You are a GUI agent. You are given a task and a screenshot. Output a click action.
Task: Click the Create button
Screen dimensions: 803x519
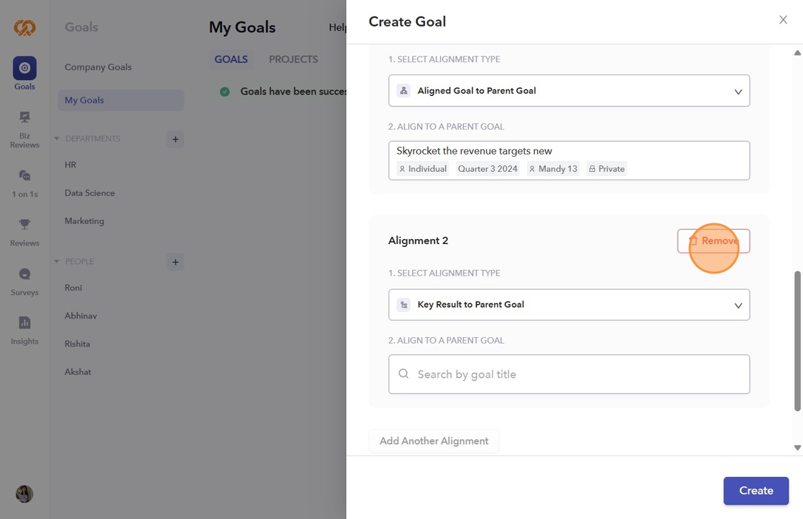click(x=756, y=491)
